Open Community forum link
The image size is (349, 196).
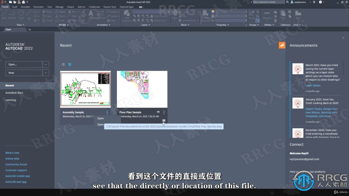pos(16,164)
